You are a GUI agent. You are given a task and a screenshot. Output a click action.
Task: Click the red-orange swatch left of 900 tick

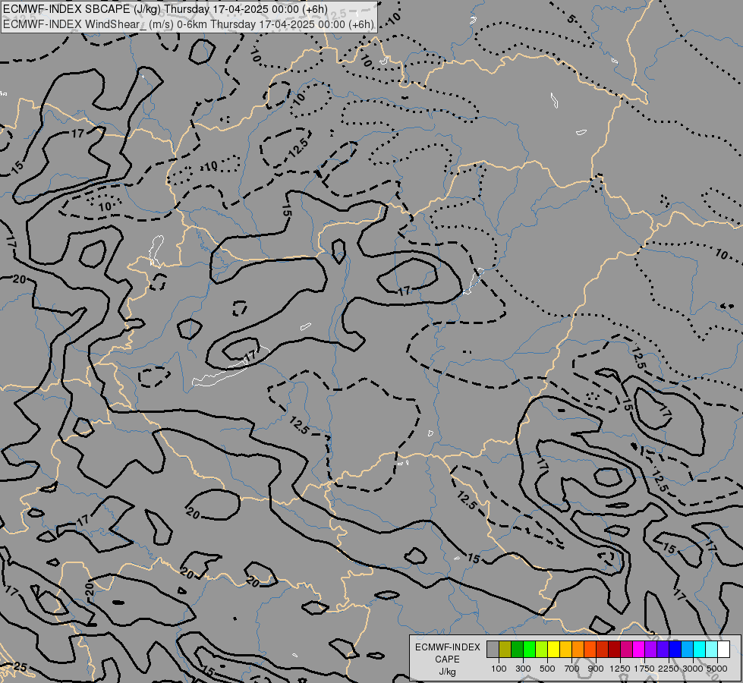pyautogui.click(x=590, y=649)
